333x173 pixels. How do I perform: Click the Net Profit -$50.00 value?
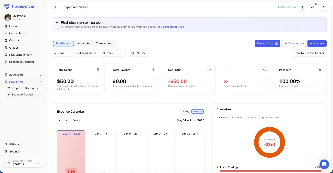(x=178, y=81)
